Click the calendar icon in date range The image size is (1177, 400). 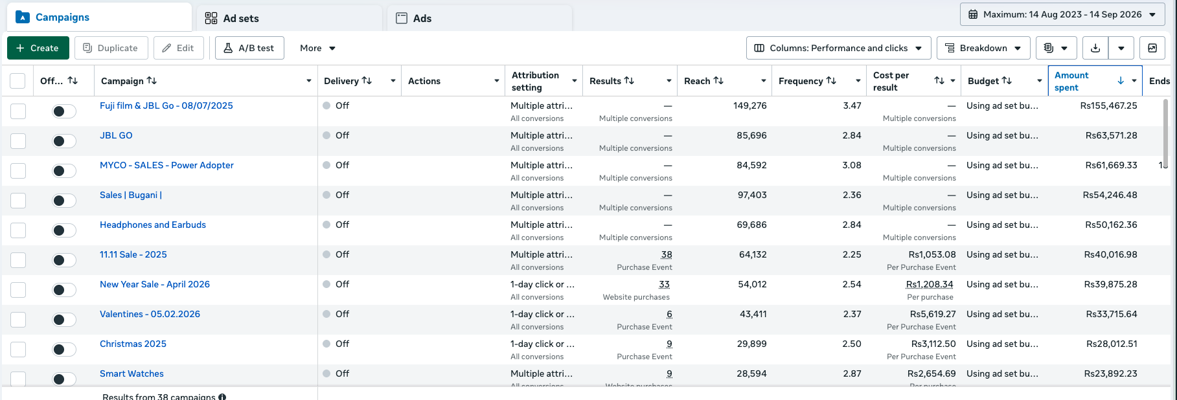click(973, 14)
